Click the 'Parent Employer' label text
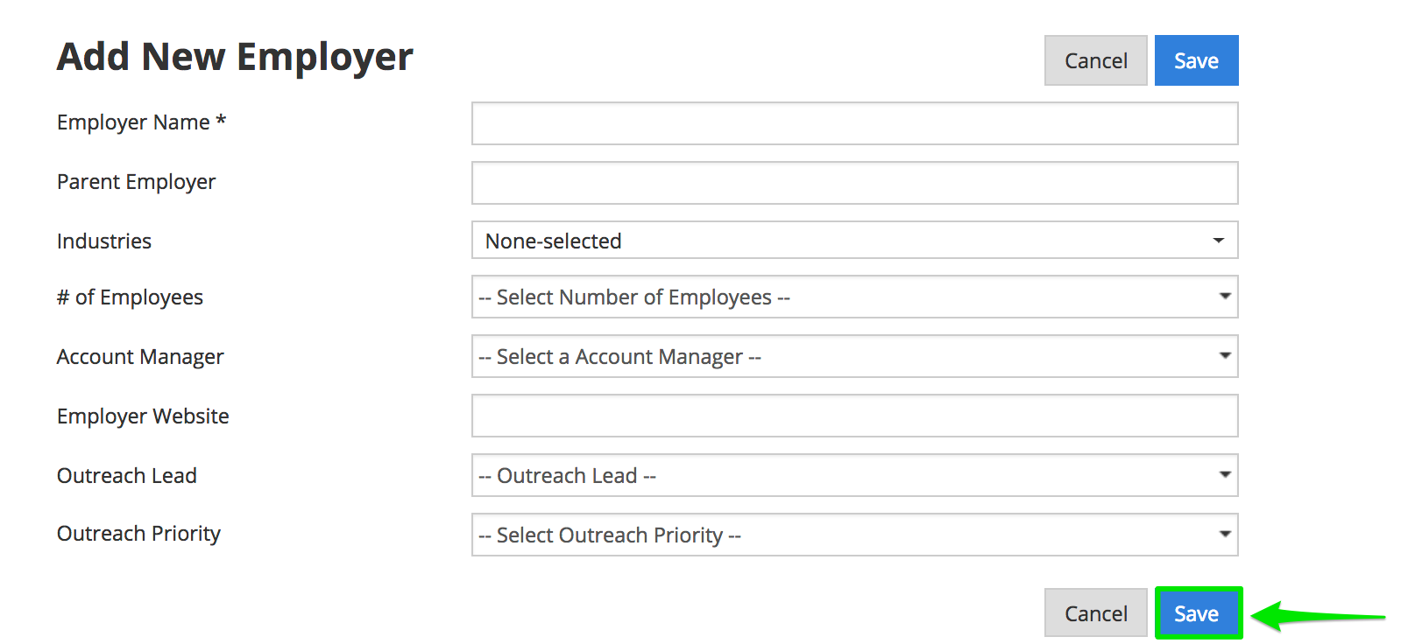Screen dimensions: 1401x644 [x=136, y=182]
